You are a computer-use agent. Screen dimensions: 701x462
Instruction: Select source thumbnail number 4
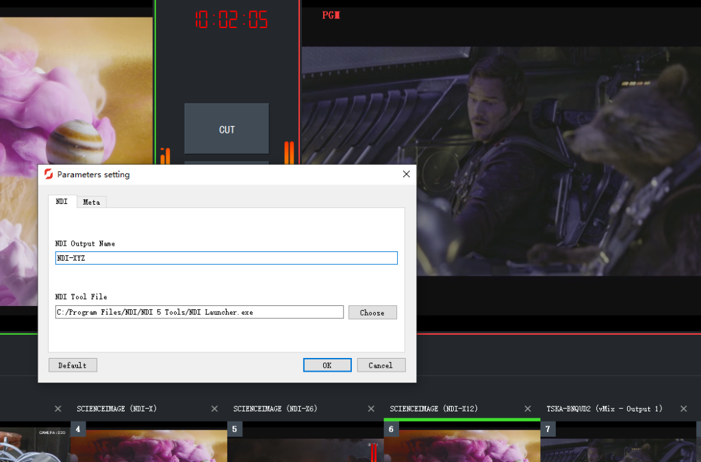click(x=149, y=442)
